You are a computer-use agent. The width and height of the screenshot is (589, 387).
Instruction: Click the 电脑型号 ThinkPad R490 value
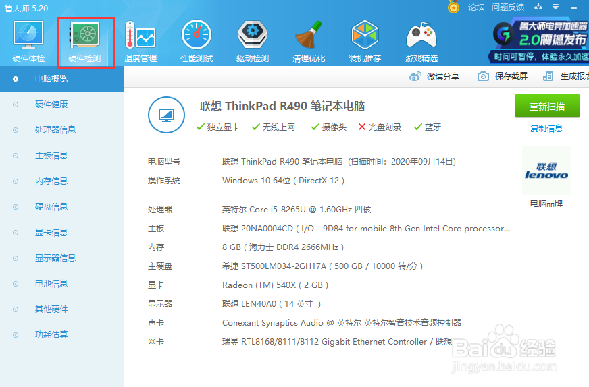click(339, 162)
